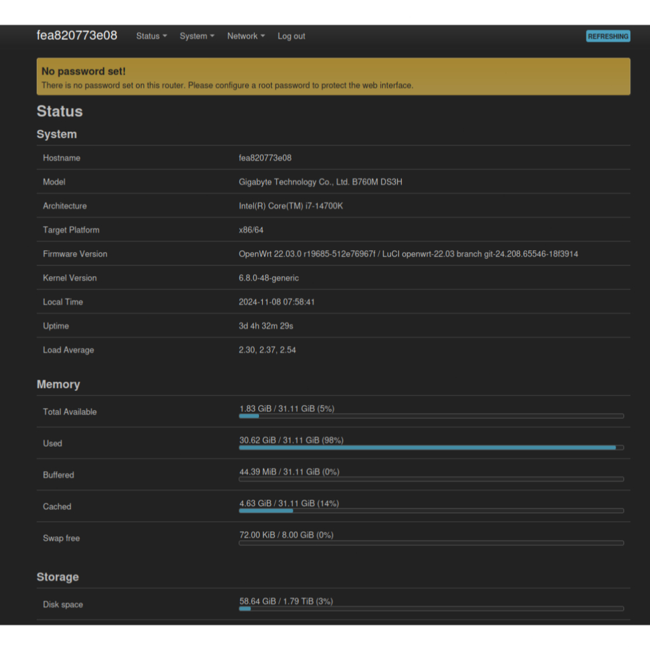This screenshot has width=650, height=650.
Task: Click the Swap free progress bar
Action: (431, 543)
